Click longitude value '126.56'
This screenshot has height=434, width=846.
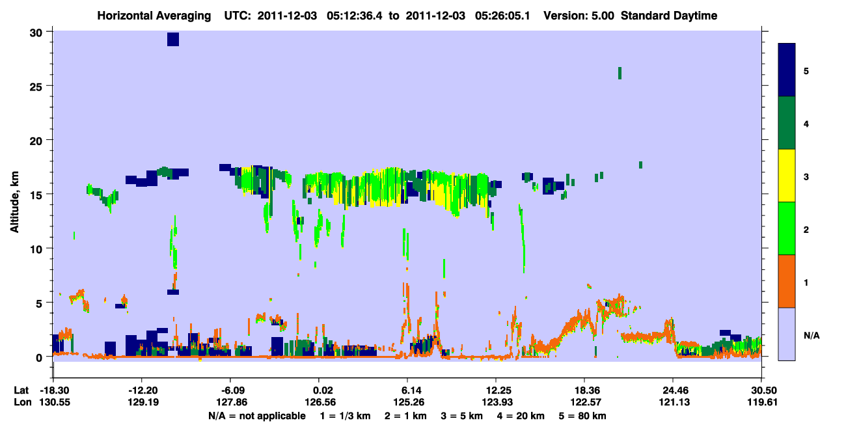[319, 402]
